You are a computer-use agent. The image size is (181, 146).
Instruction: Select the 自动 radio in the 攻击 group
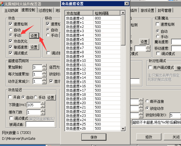coord(11,30)
